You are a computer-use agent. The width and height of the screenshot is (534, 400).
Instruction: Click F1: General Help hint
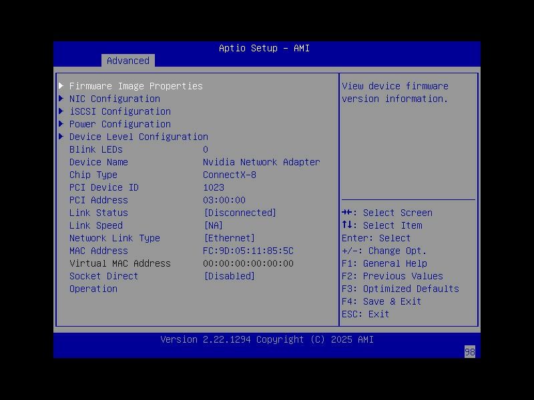(384, 263)
